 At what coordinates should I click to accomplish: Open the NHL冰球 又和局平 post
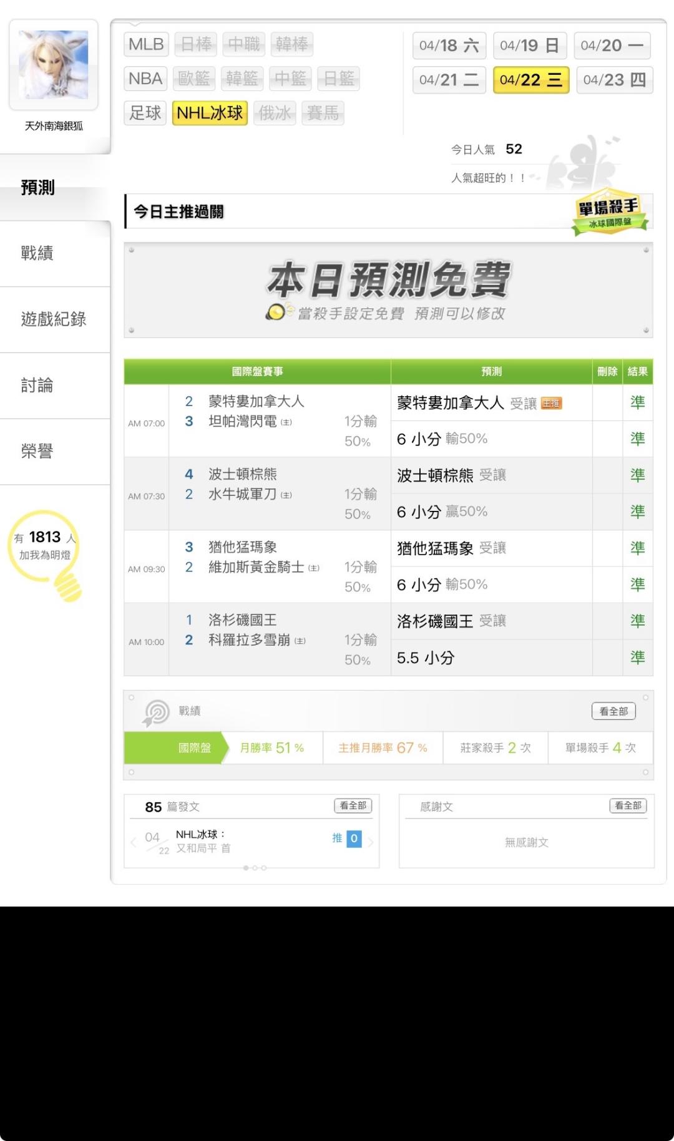coord(203,841)
